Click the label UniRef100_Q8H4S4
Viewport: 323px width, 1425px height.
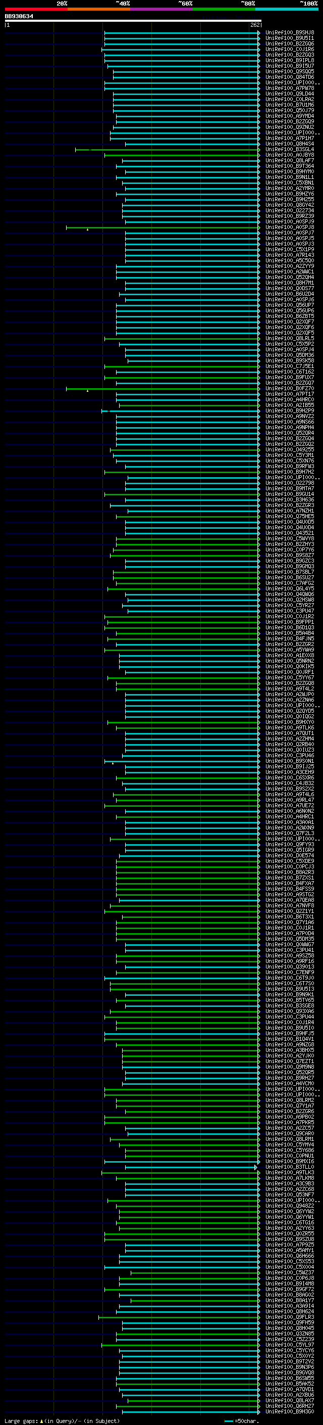[x=290, y=144]
